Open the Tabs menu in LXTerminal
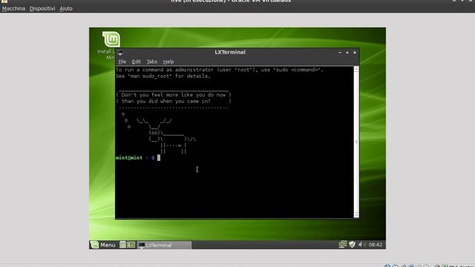The height and width of the screenshot is (267, 475). coord(151,62)
